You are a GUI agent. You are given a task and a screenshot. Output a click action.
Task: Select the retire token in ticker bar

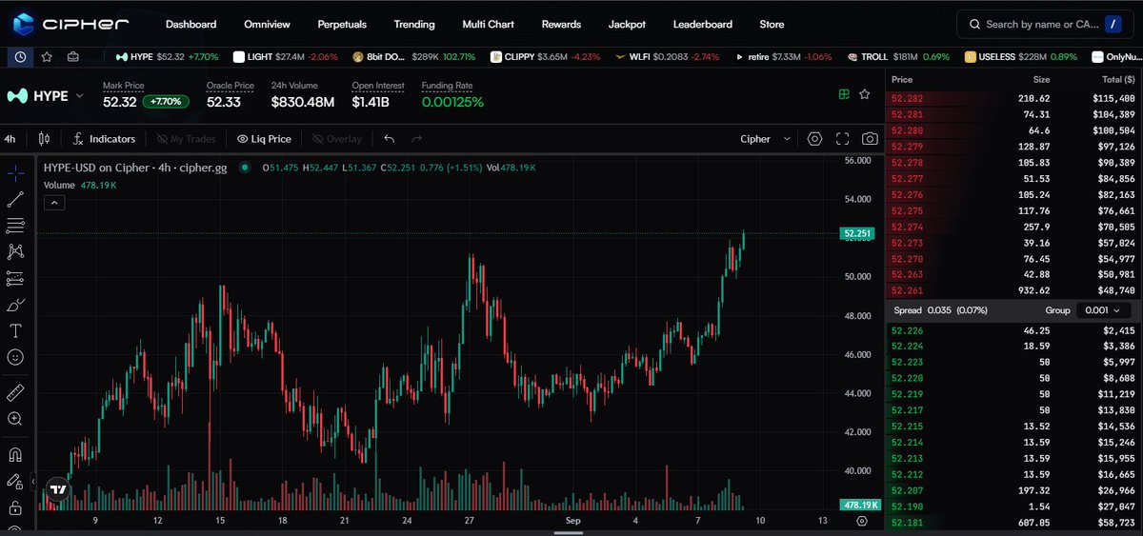pos(786,57)
